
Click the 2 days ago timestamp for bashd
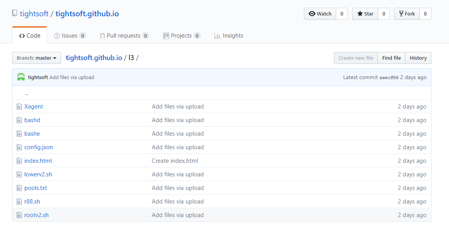tap(412, 120)
